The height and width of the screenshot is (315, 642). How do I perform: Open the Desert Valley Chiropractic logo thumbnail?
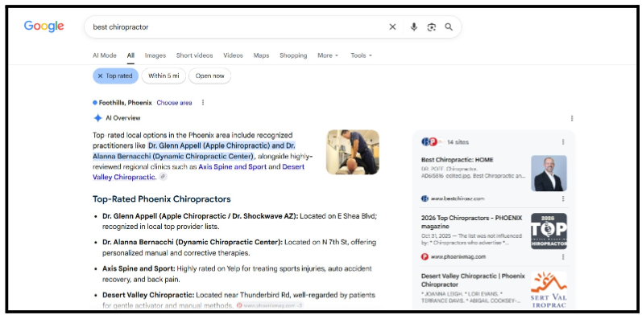coord(549,290)
